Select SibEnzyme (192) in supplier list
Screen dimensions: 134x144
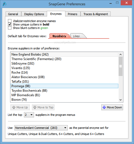pos(64,63)
